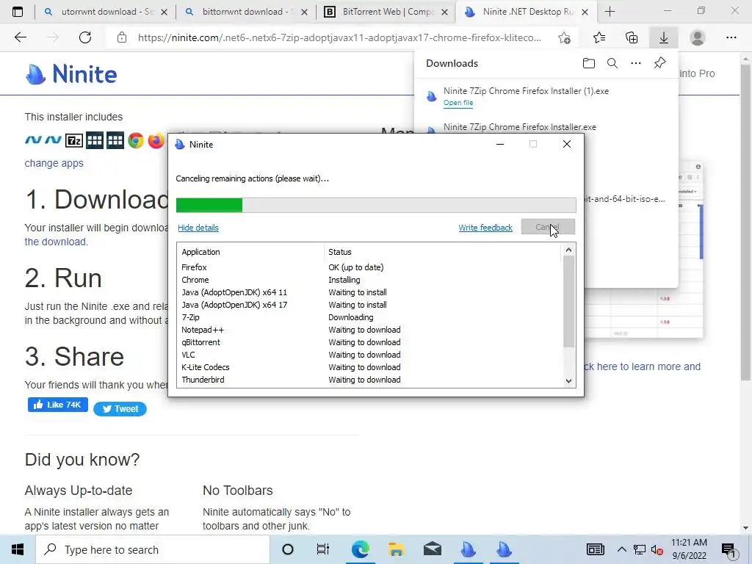752x564 pixels.
Task: Select the Firefox row in list
Action: click(369, 267)
